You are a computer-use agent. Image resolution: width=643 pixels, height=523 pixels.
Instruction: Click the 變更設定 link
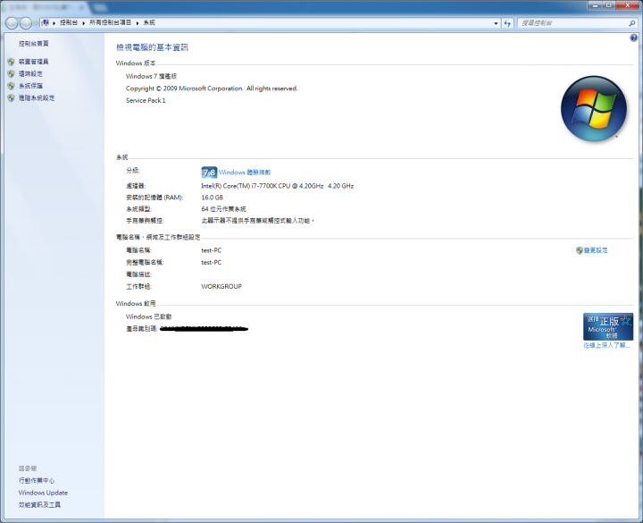coord(596,250)
